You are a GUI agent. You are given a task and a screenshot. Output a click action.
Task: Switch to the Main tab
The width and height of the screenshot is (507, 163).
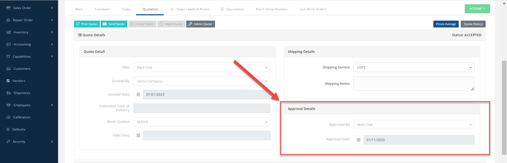(x=79, y=9)
